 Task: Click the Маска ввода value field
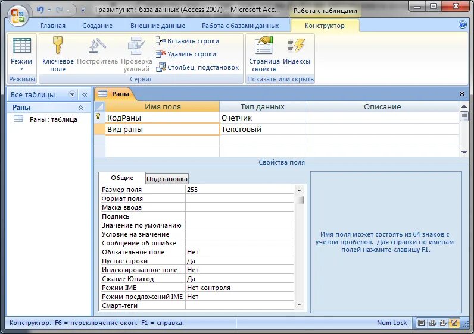[x=239, y=207]
